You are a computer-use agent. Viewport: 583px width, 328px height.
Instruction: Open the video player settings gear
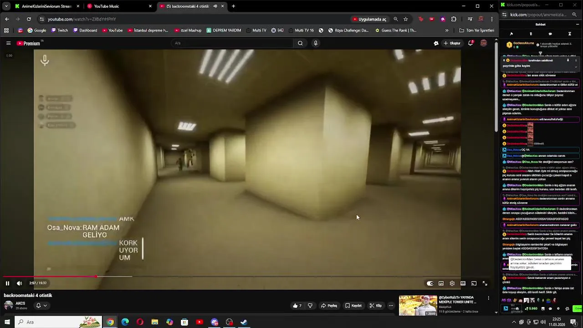click(x=452, y=283)
